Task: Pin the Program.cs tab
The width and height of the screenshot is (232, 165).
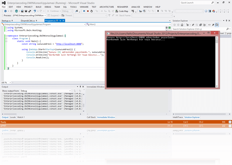Action: point(60,21)
